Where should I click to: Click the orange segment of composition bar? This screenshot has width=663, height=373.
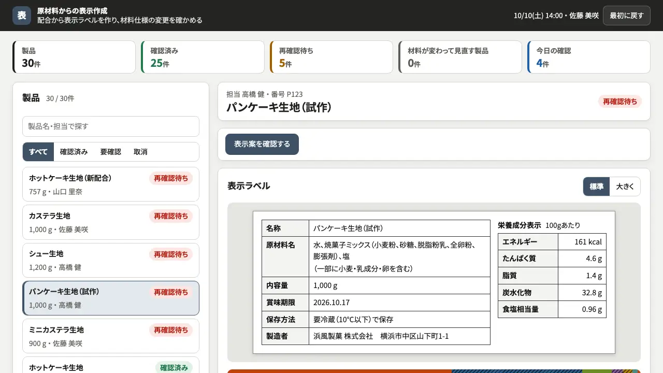pyautogui.click(x=339, y=371)
